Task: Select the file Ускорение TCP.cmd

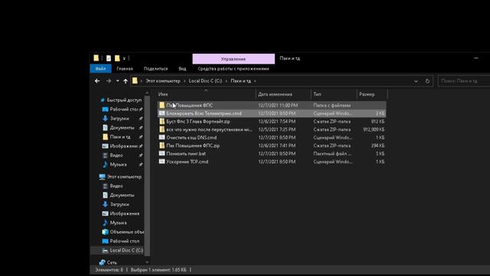Action: [x=187, y=162]
